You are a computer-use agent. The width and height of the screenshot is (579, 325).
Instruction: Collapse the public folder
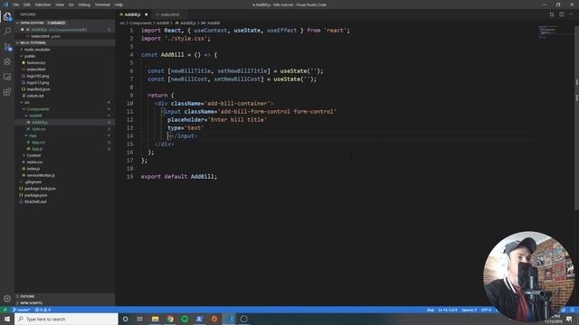(x=64, y=56)
